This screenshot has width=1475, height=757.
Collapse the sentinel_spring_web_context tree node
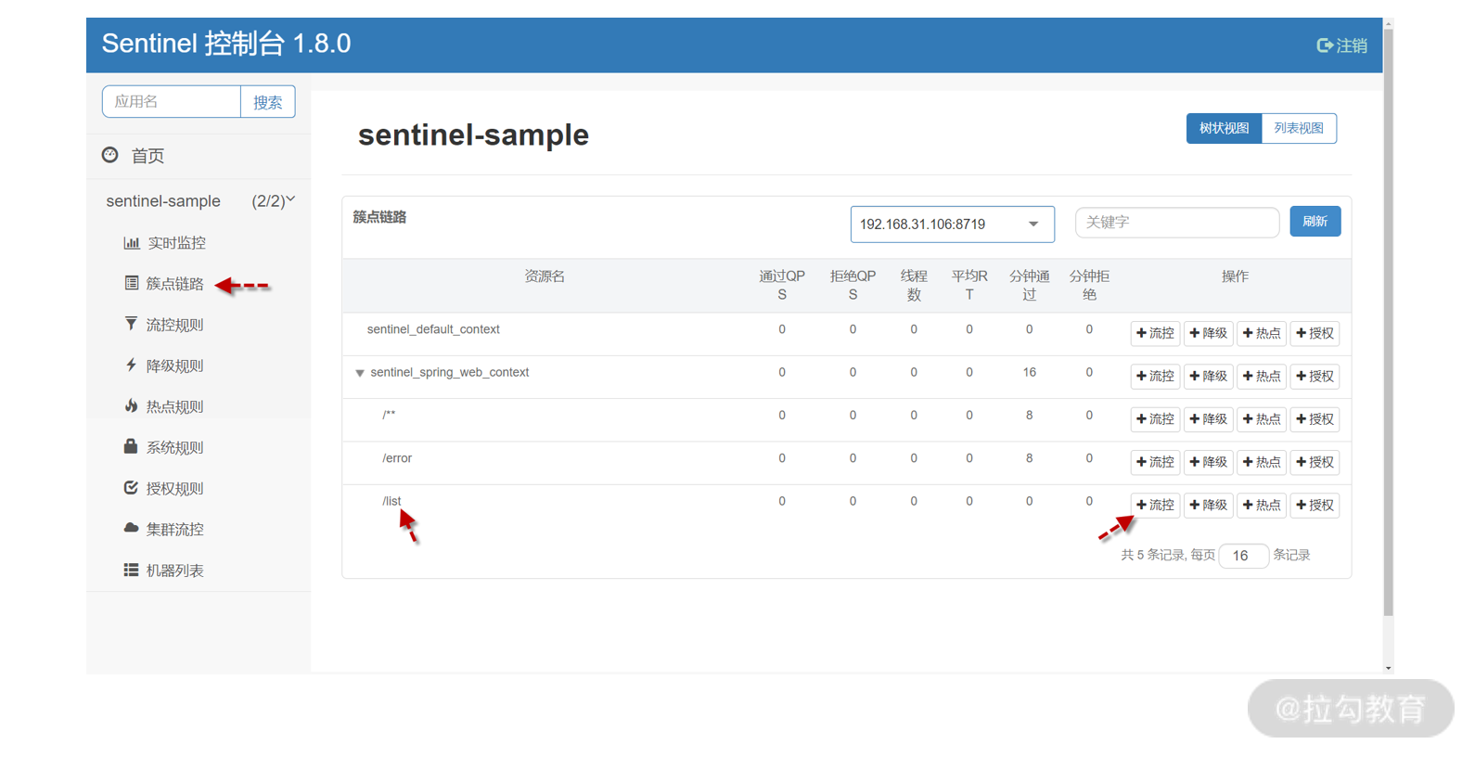(360, 373)
